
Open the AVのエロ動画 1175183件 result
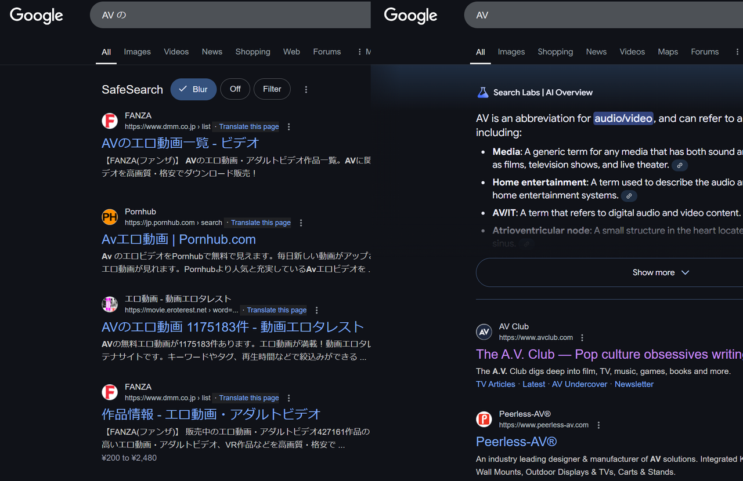click(233, 327)
